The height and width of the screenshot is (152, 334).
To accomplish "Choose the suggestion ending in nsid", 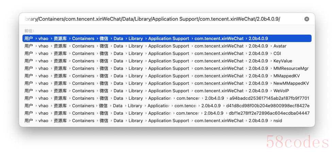I will pyautogui.click(x=167, y=120).
